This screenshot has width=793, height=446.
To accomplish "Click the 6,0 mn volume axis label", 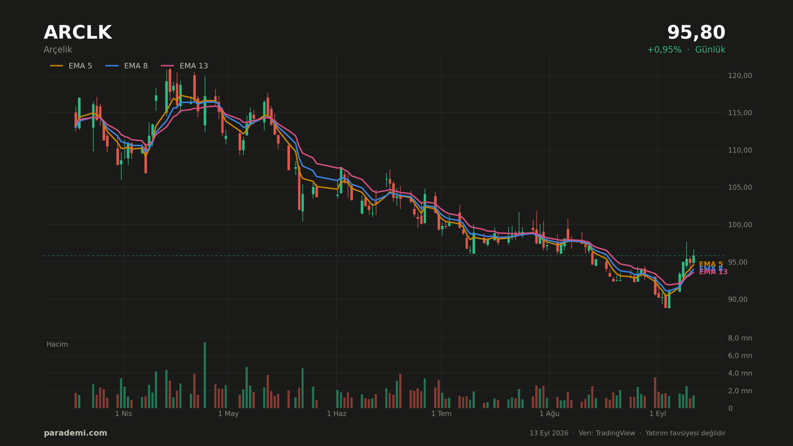I will click(x=740, y=356).
